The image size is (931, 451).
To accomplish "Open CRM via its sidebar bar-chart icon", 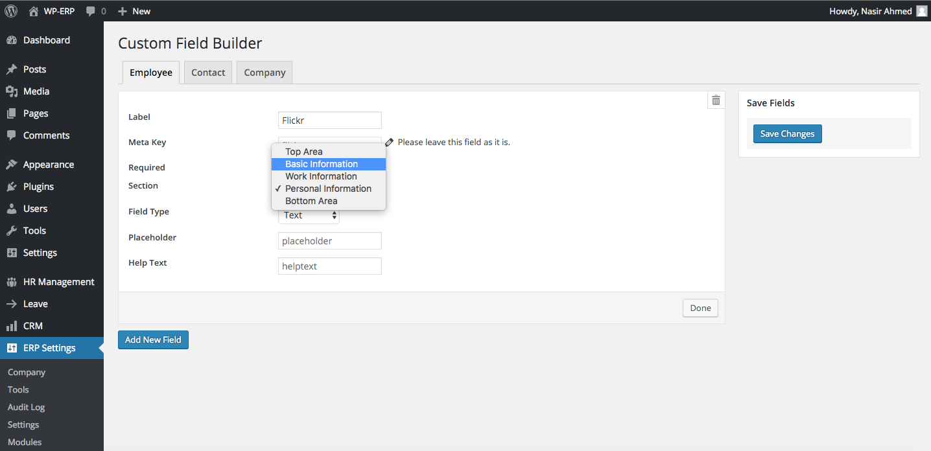I will coord(13,325).
